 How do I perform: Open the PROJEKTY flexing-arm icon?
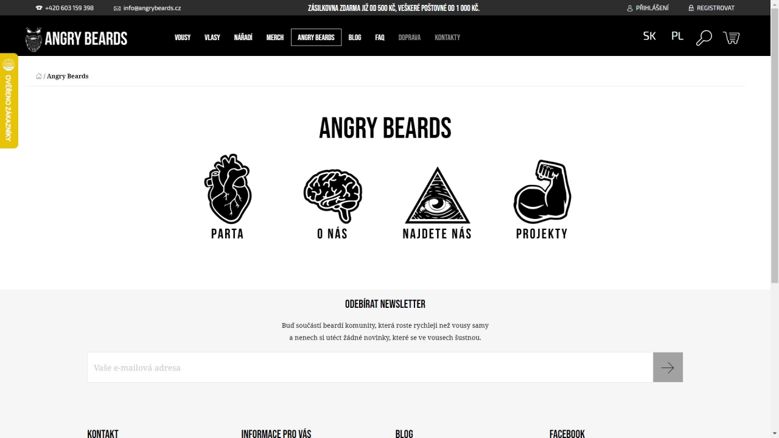click(x=542, y=191)
